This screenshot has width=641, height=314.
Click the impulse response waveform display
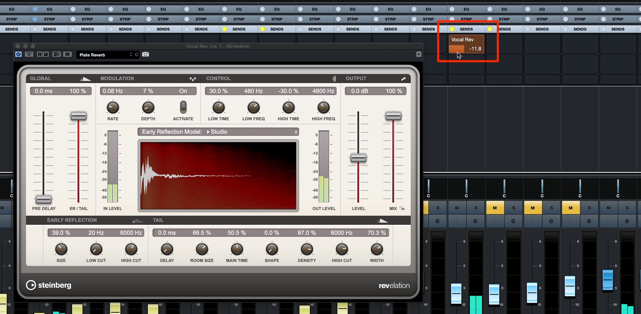coord(218,176)
